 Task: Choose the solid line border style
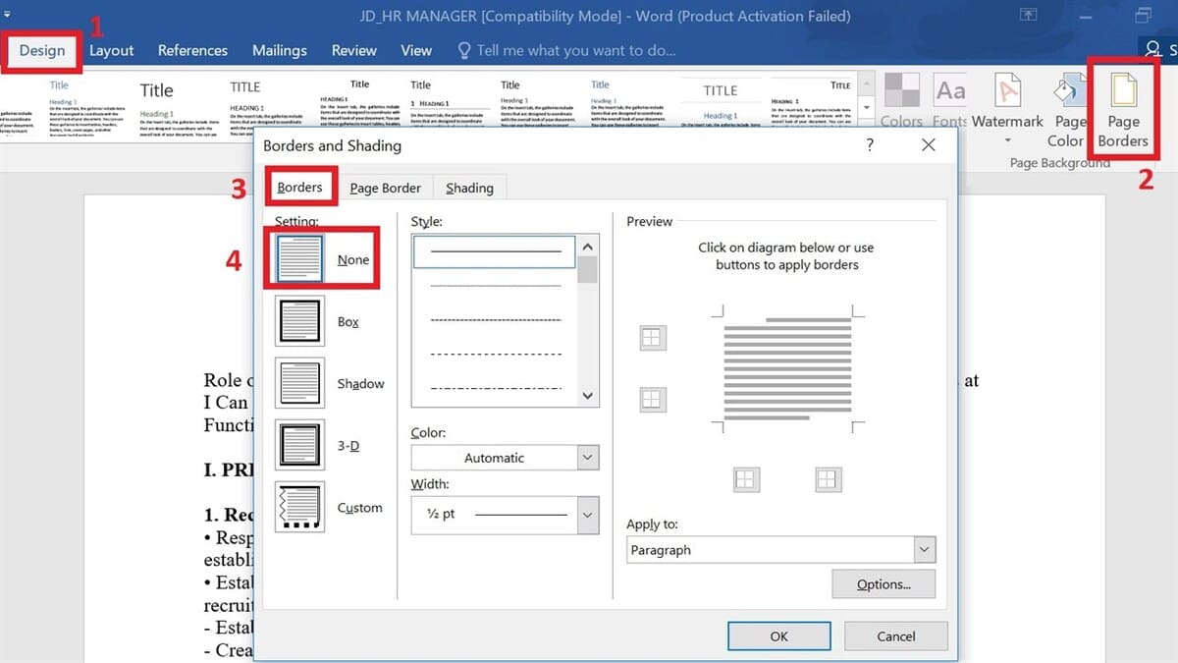coord(495,251)
